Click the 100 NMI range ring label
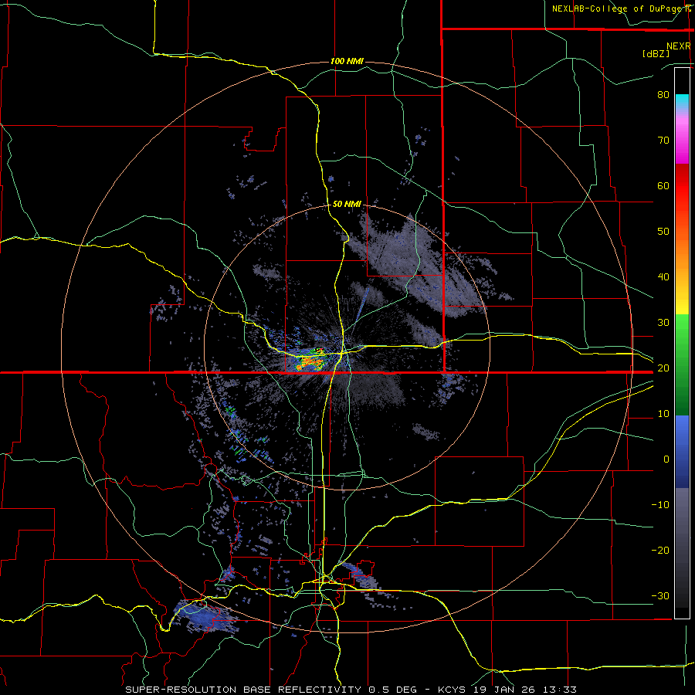The image size is (695, 695). coord(347,61)
